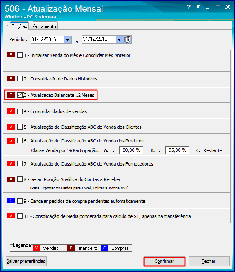Image resolution: width=235 pixels, height=272 pixels.
Task: Uncheck 3 - Atualizacao Balancete 12 Meses
Action: click(20, 95)
